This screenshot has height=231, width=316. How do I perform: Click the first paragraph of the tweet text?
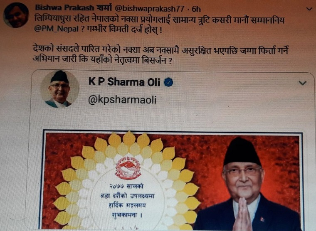click(159, 25)
